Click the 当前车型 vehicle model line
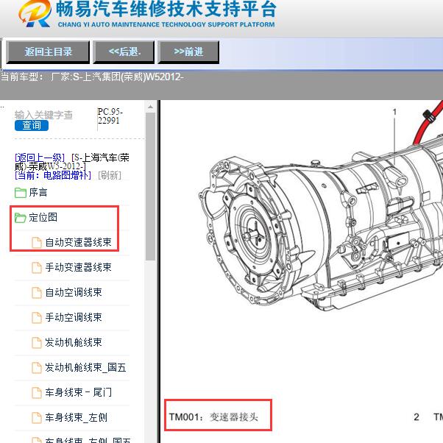This screenshot has height=443, width=443. 92,77
